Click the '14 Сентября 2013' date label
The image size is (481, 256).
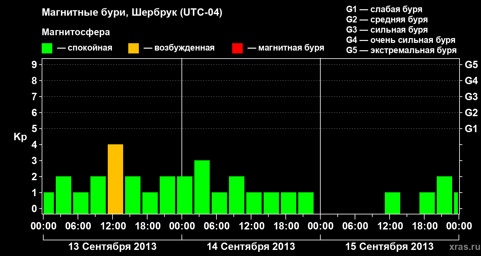(x=251, y=247)
